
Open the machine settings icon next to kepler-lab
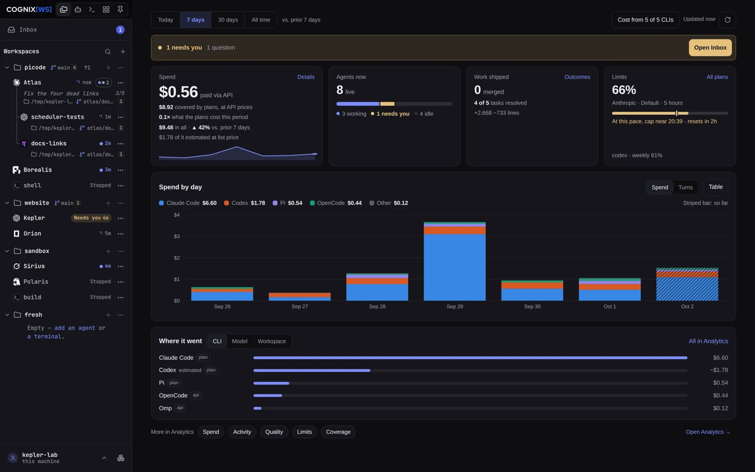[x=121, y=458]
